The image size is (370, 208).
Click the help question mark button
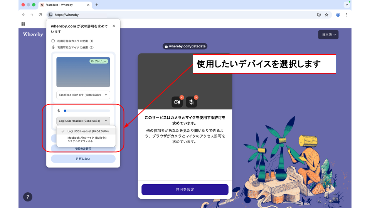tap(28, 197)
